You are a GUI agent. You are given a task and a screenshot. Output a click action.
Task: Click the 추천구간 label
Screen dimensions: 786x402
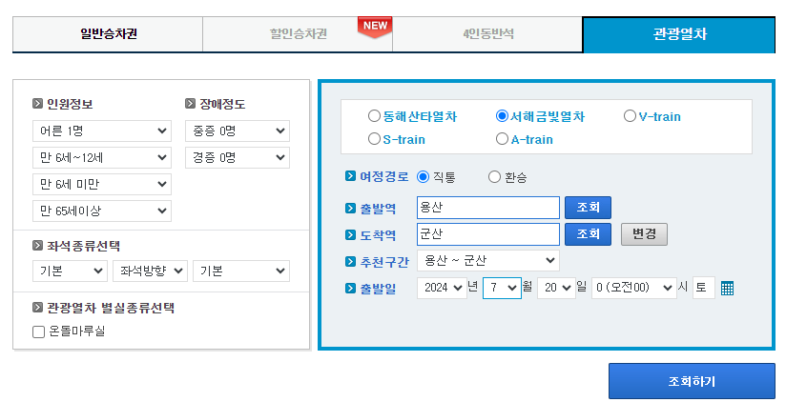click(x=384, y=261)
